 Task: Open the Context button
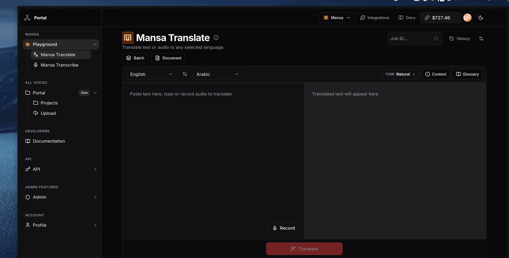[436, 74]
